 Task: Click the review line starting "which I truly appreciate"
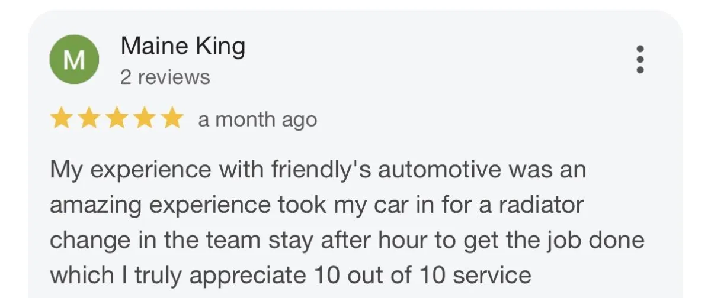point(290,275)
